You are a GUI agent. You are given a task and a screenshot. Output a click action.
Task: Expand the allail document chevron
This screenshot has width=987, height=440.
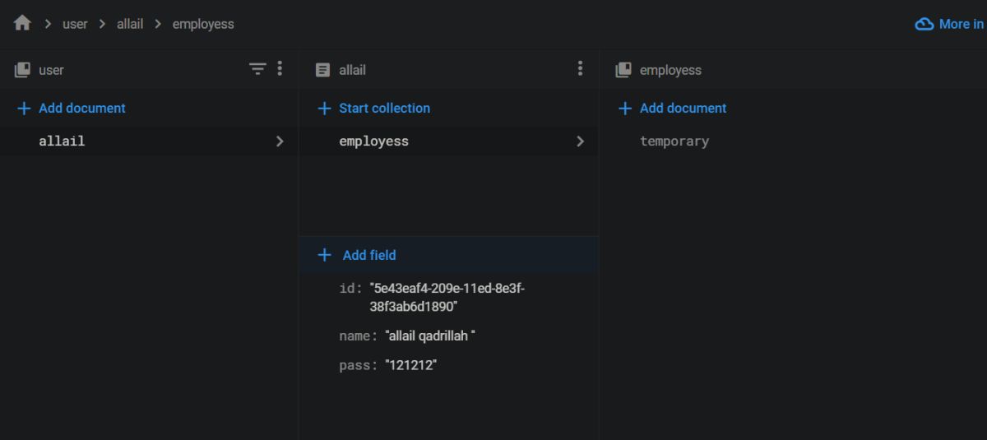click(280, 141)
